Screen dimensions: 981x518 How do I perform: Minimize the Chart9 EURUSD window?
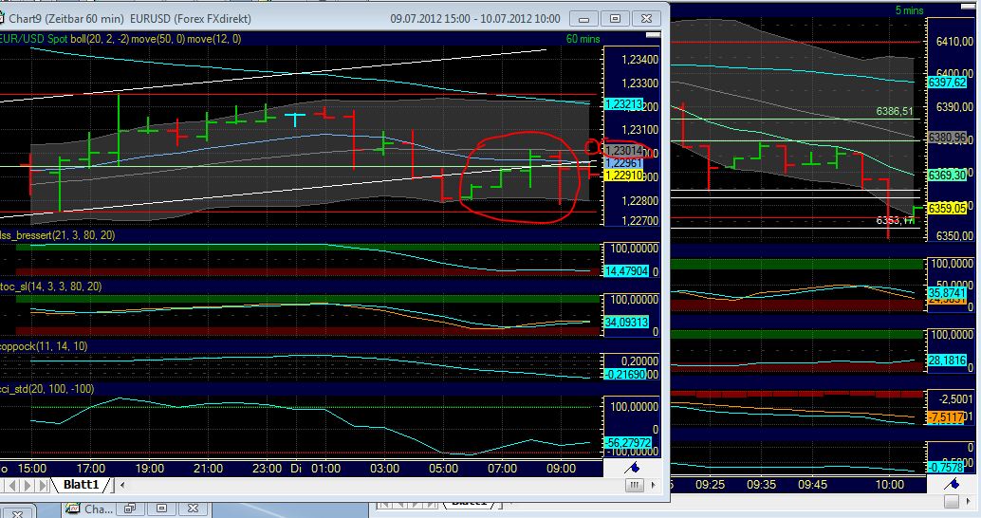583,19
